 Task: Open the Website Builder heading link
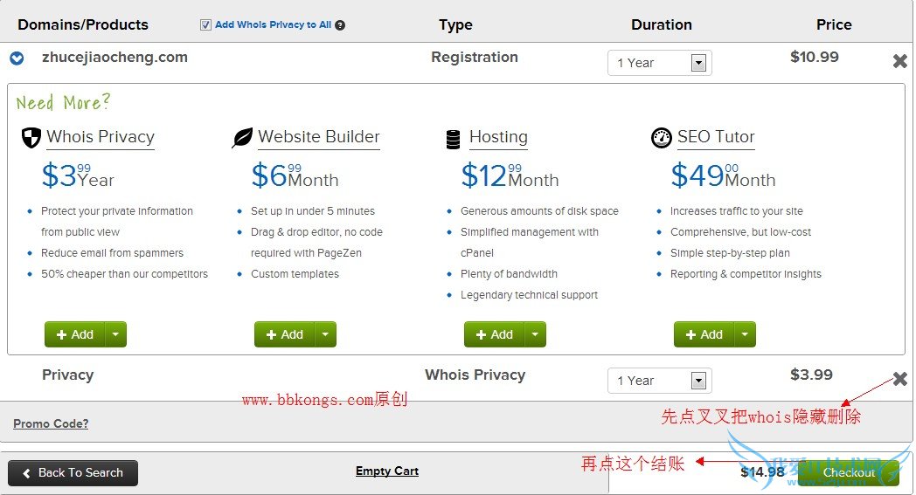click(x=319, y=137)
